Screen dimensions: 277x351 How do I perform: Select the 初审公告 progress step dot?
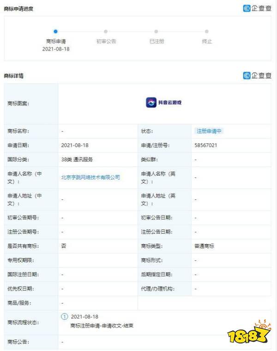click(106, 31)
